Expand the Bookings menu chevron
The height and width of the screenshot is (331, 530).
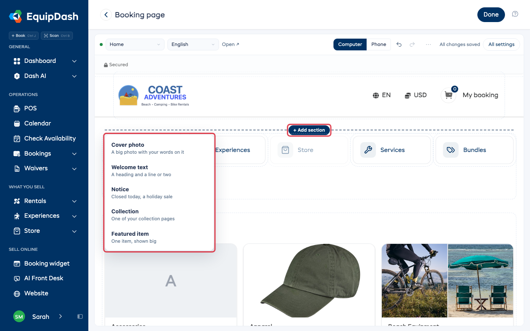coord(74,154)
